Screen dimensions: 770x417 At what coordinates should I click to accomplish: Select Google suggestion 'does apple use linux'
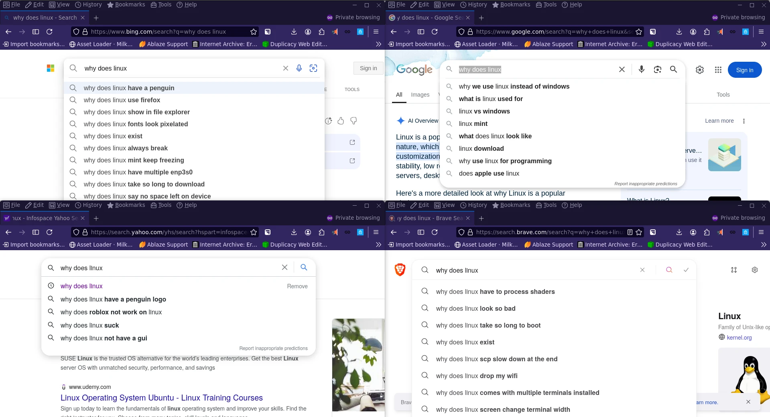pyautogui.click(x=563, y=173)
